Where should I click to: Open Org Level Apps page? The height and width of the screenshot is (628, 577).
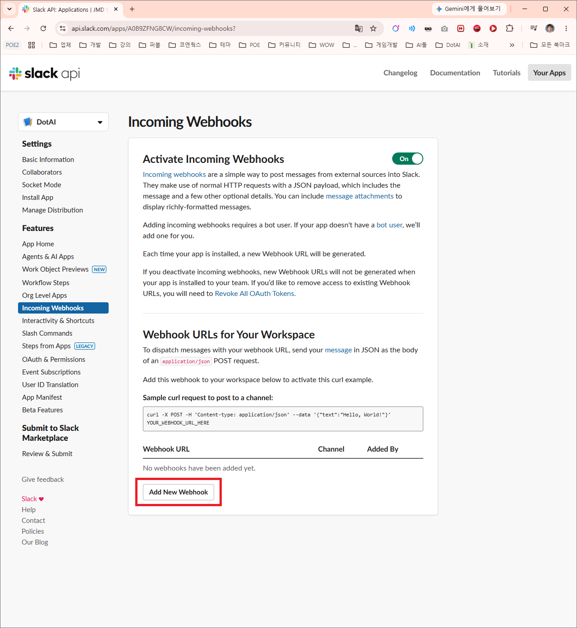coord(44,296)
